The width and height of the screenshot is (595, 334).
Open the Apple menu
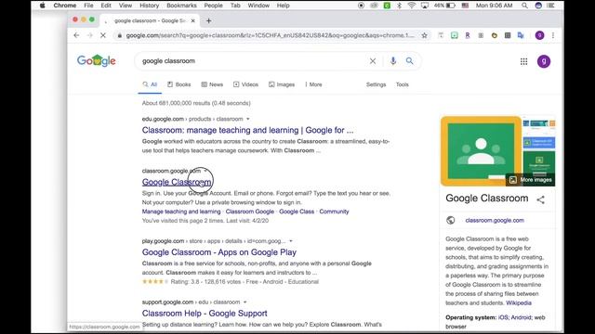coord(42,6)
